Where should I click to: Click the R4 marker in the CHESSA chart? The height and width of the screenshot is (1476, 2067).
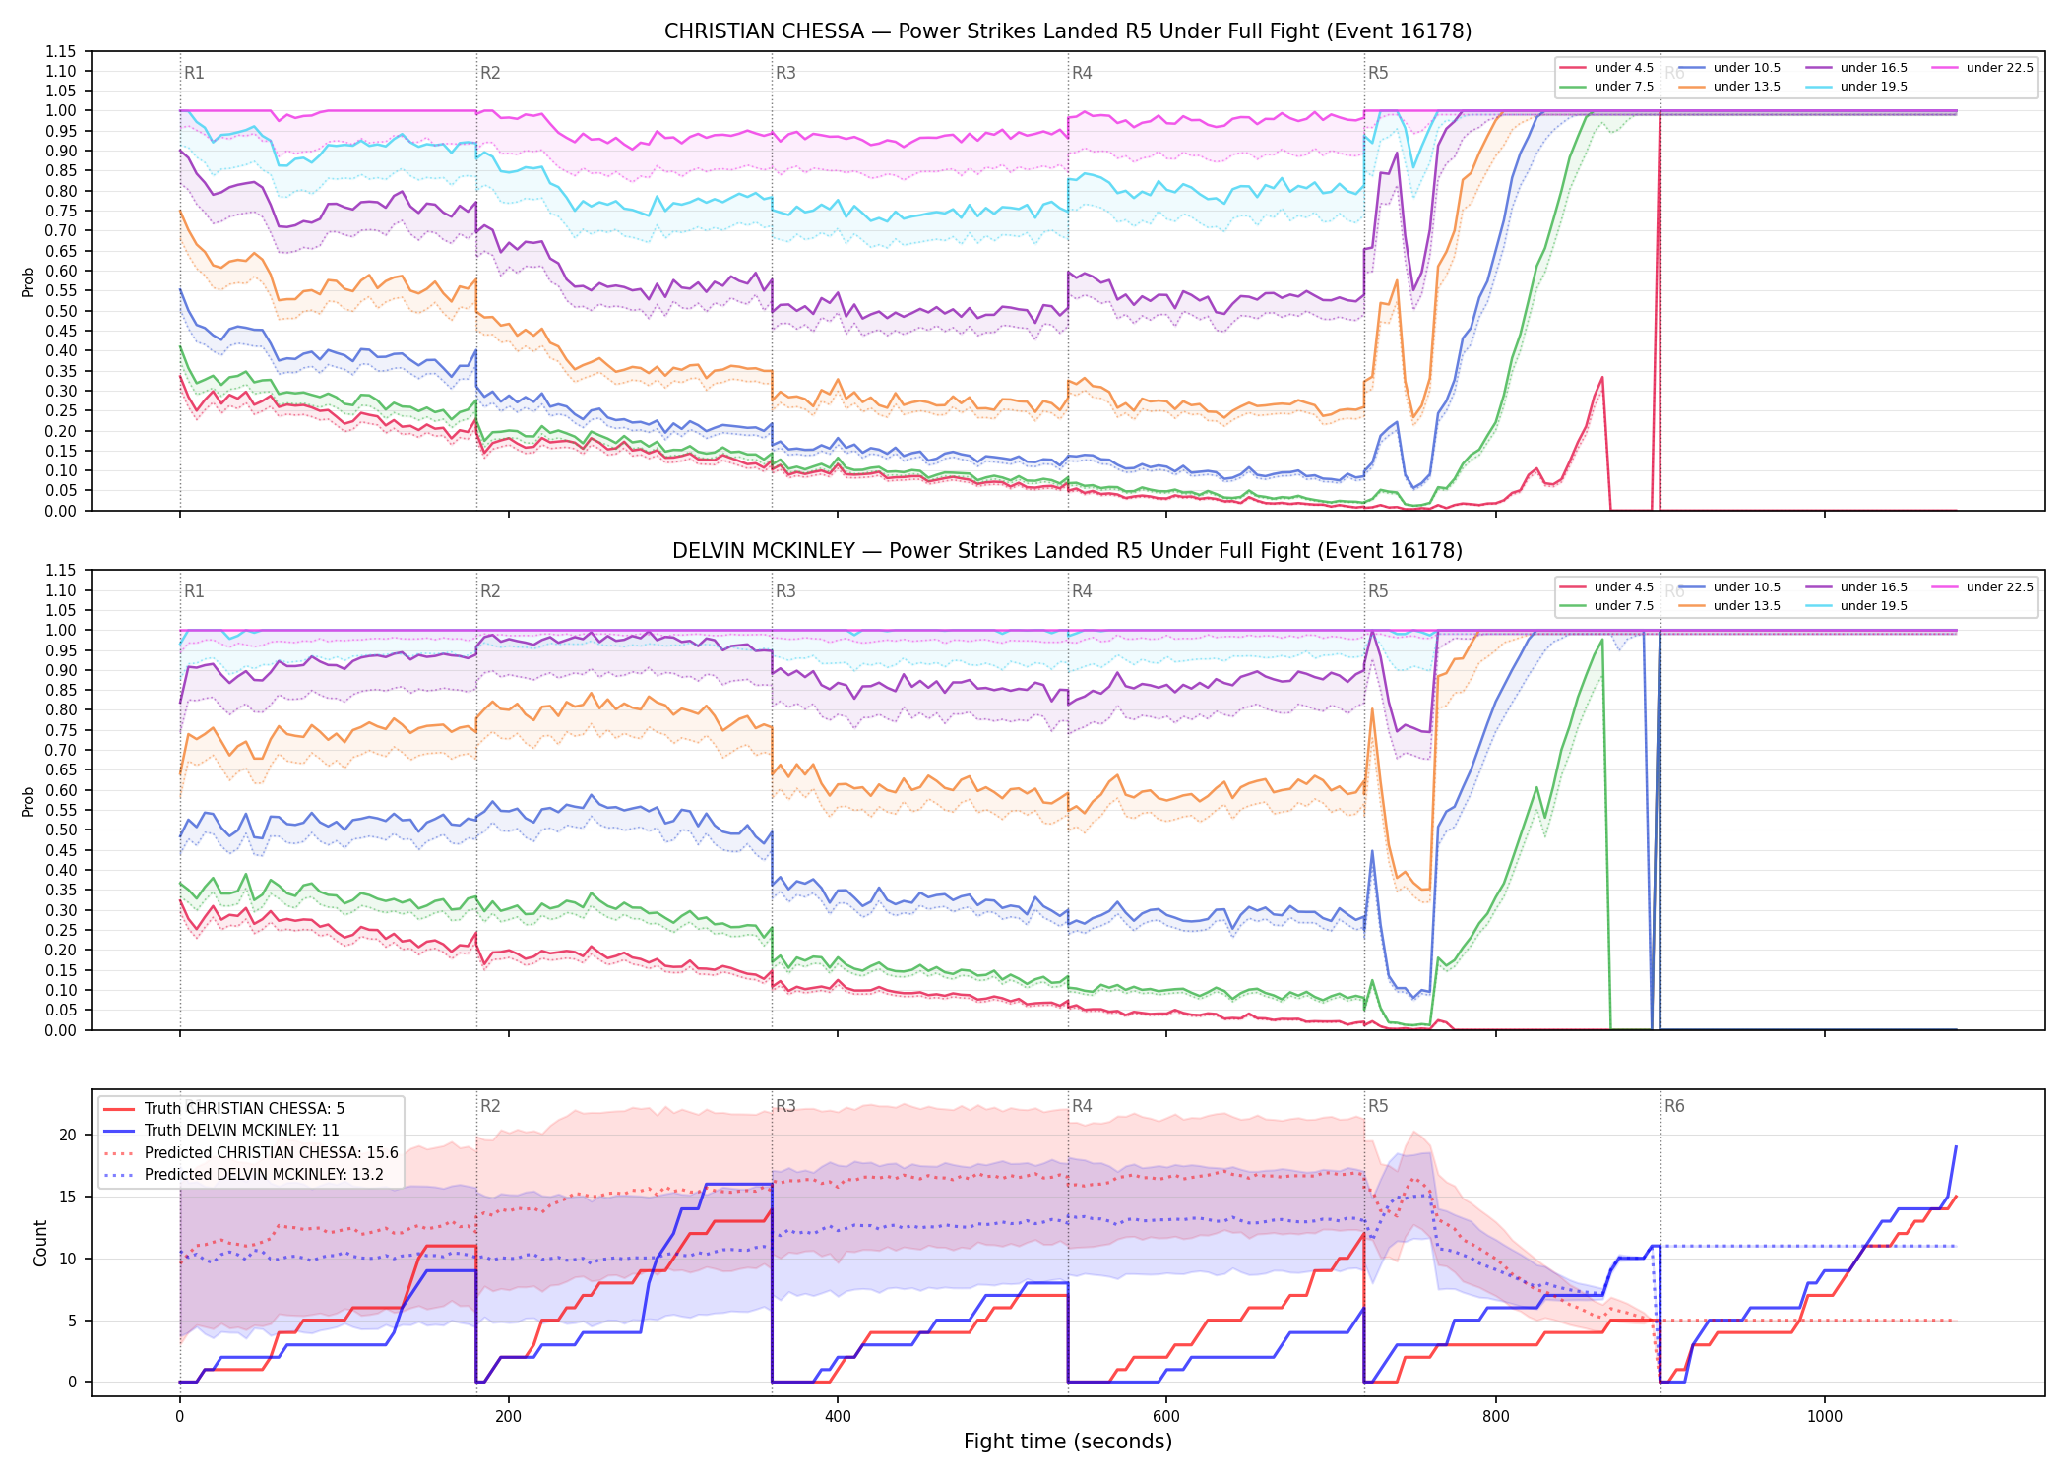[1082, 73]
